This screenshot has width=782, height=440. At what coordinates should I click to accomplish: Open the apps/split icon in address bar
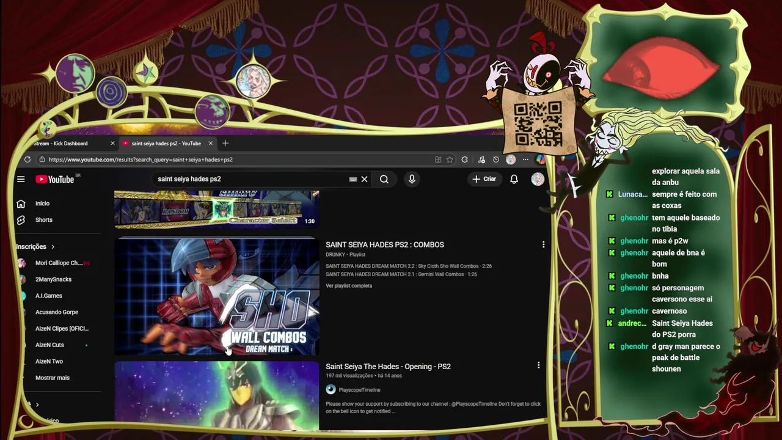coord(438,159)
